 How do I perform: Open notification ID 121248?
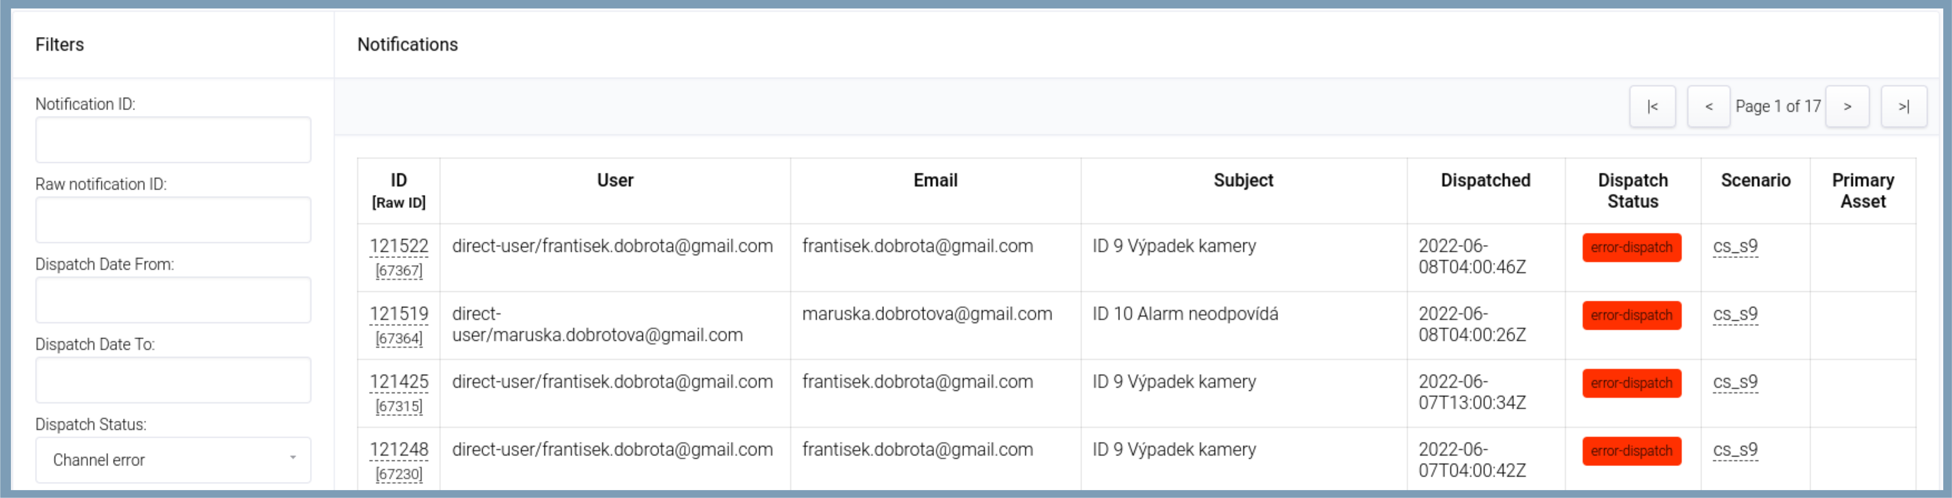[399, 449]
